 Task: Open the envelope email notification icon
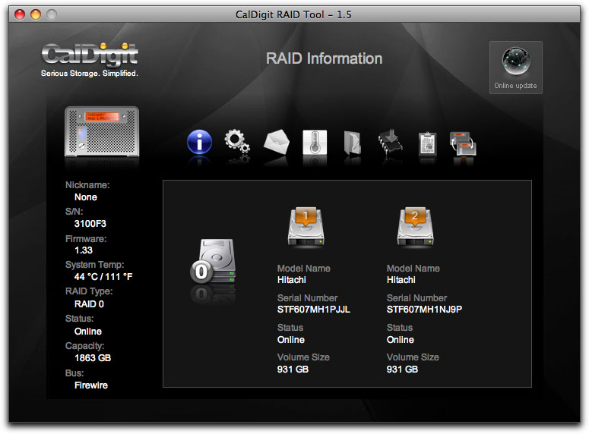click(277, 142)
